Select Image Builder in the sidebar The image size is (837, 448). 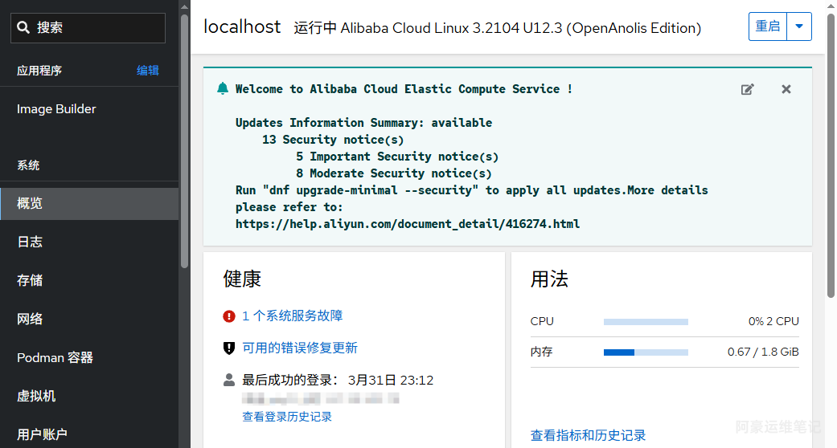tap(56, 109)
